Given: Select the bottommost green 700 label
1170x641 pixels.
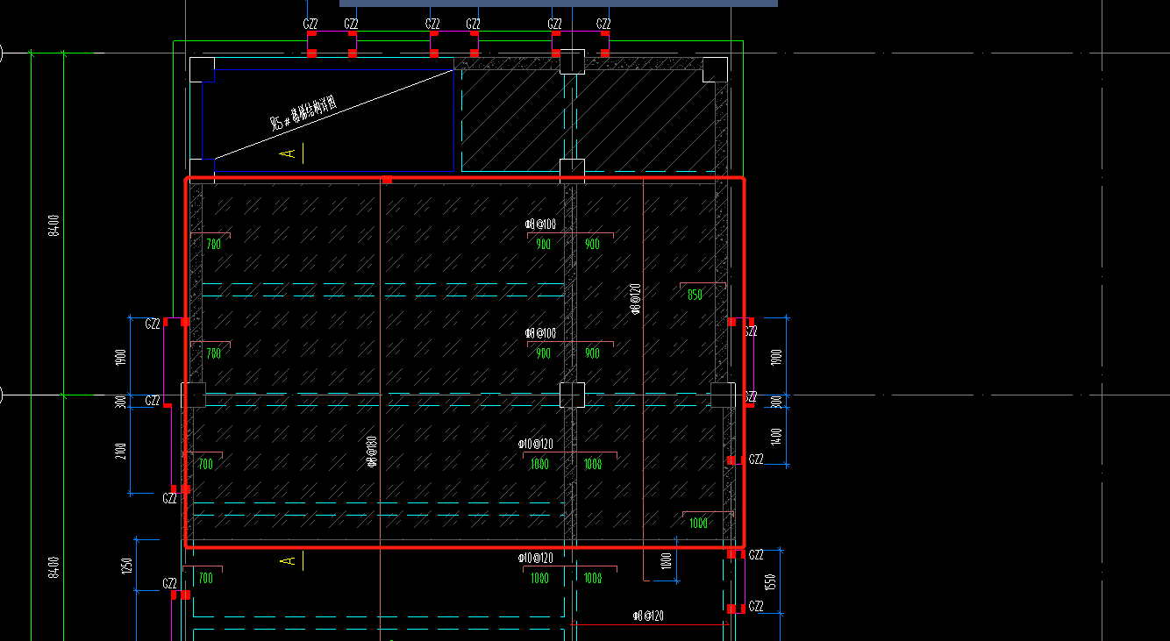Looking at the screenshot, I should point(206,579).
